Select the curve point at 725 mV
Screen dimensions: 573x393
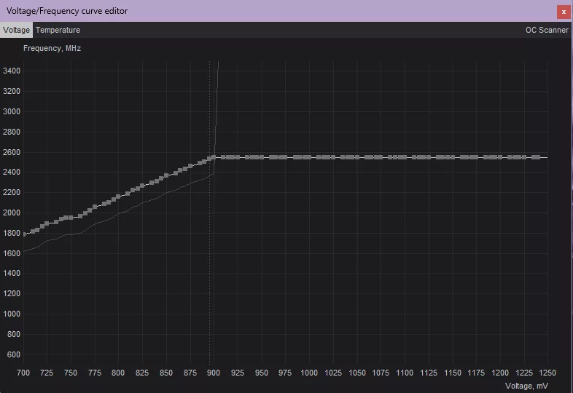(x=47, y=224)
